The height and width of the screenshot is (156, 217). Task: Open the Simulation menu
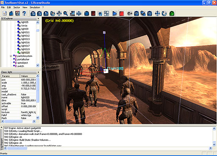(x=35, y=7)
